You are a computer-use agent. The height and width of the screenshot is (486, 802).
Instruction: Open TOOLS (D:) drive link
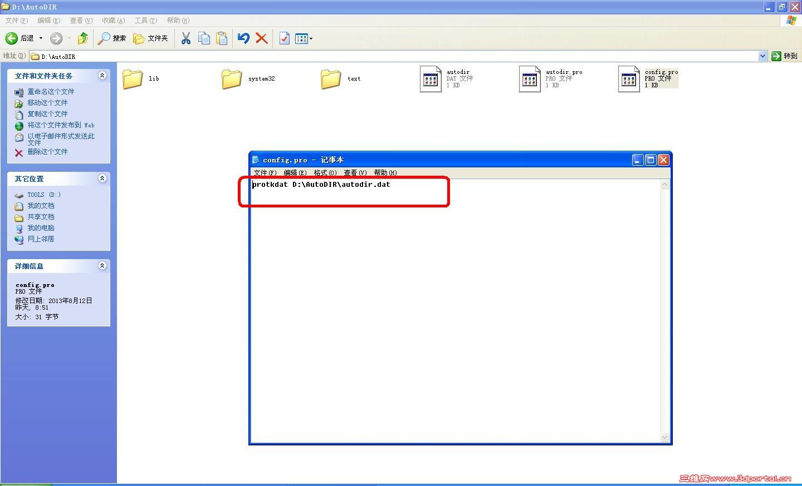pyautogui.click(x=44, y=195)
